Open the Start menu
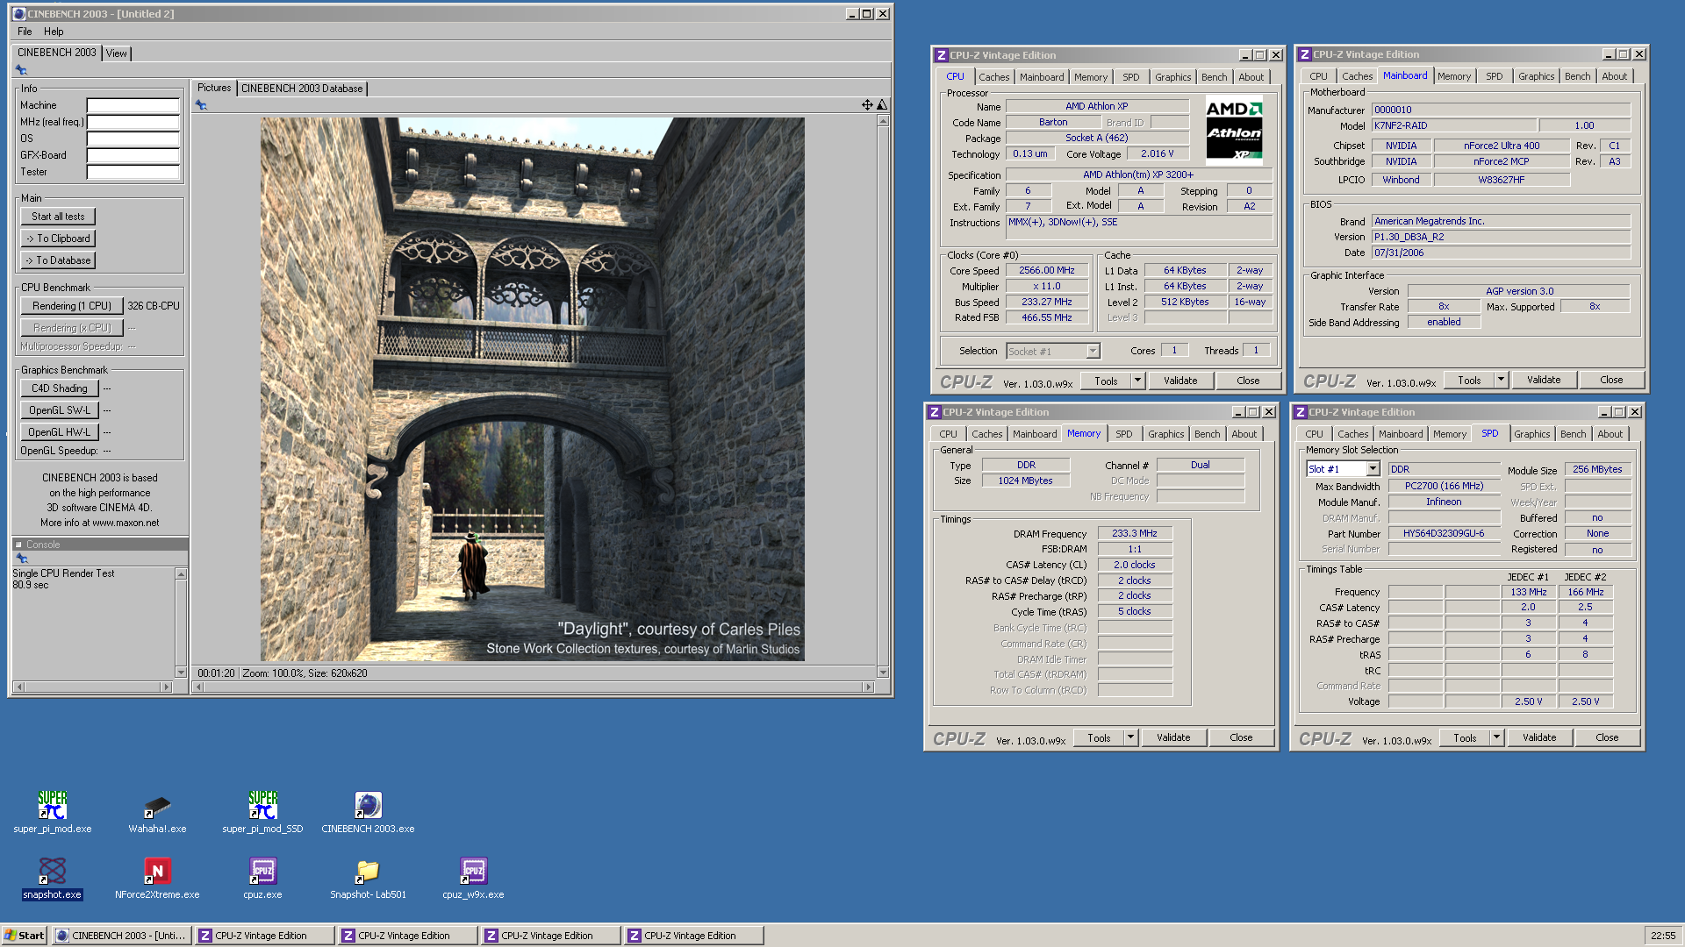The width and height of the screenshot is (1685, 947). 25,936
